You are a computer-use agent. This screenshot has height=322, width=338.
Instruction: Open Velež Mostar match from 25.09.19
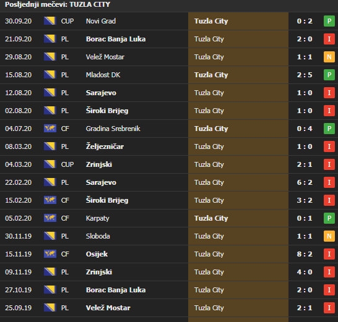pos(169,308)
